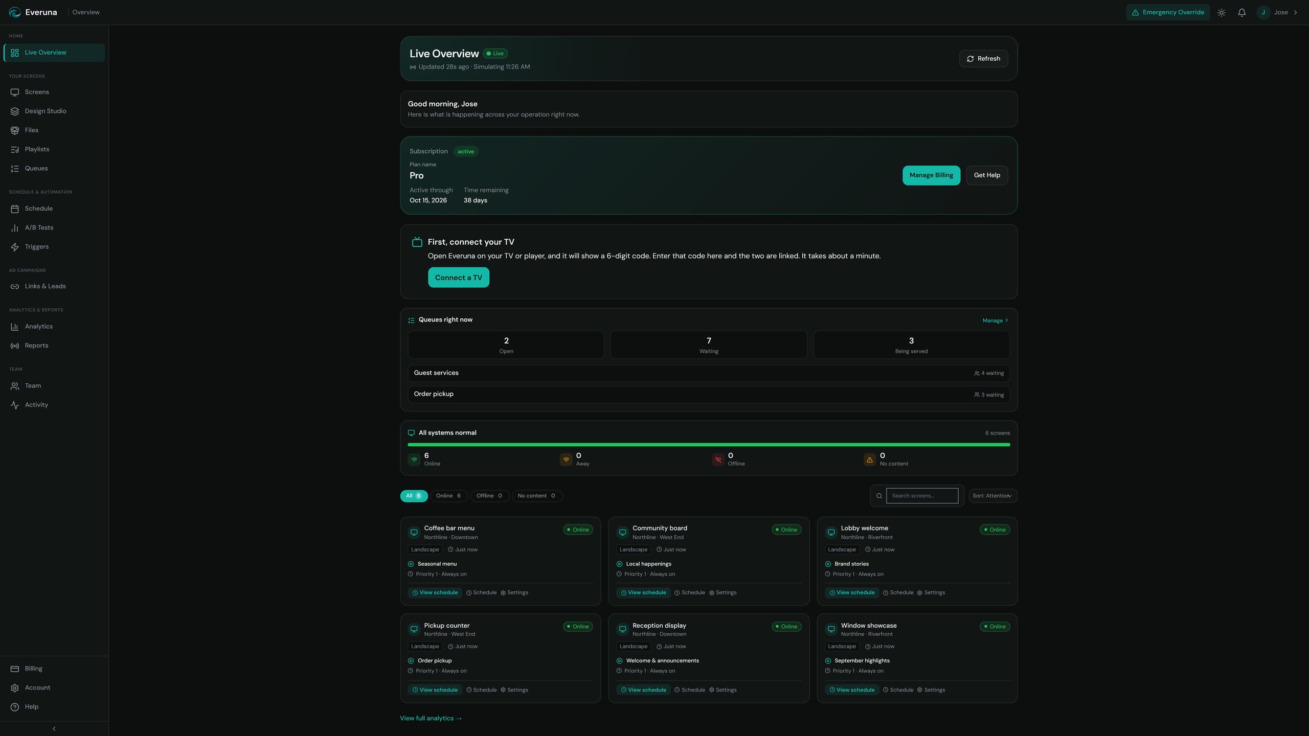The height and width of the screenshot is (736, 1309).
Task: View schedule for Coffee bar menu
Action: [435, 593]
